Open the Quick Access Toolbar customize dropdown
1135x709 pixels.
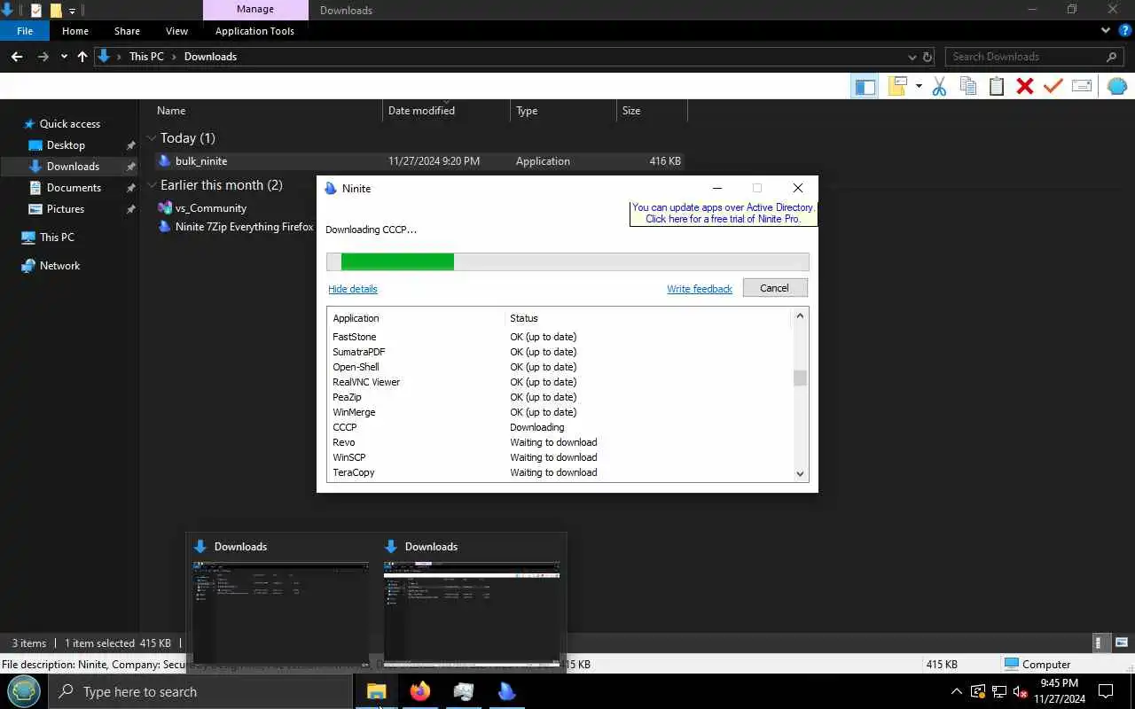pos(73,11)
